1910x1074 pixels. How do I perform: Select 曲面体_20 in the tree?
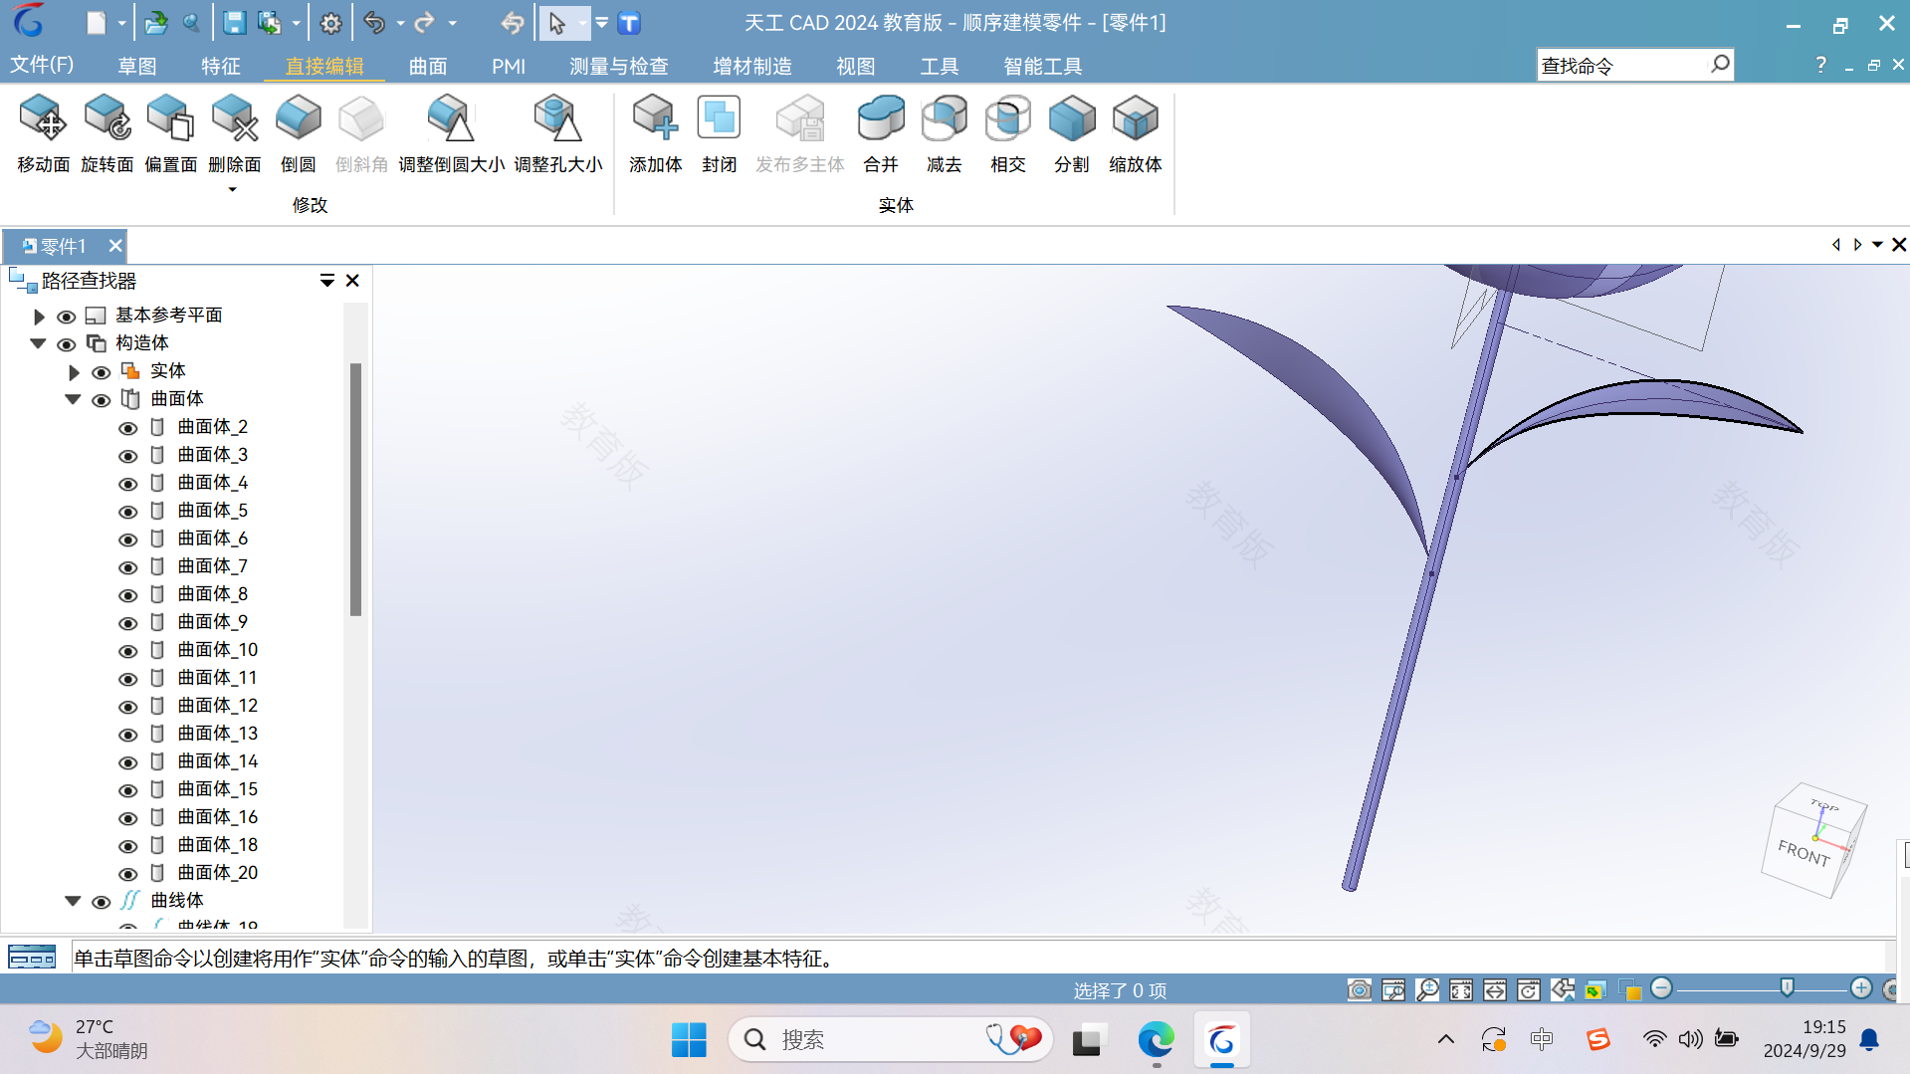[217, 873]
